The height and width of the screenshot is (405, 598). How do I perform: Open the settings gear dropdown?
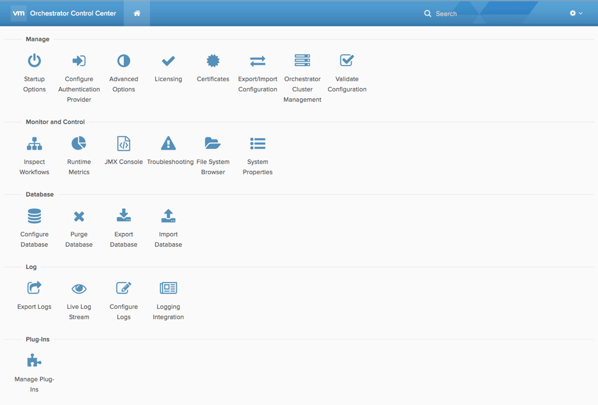[x=576, y=13]
